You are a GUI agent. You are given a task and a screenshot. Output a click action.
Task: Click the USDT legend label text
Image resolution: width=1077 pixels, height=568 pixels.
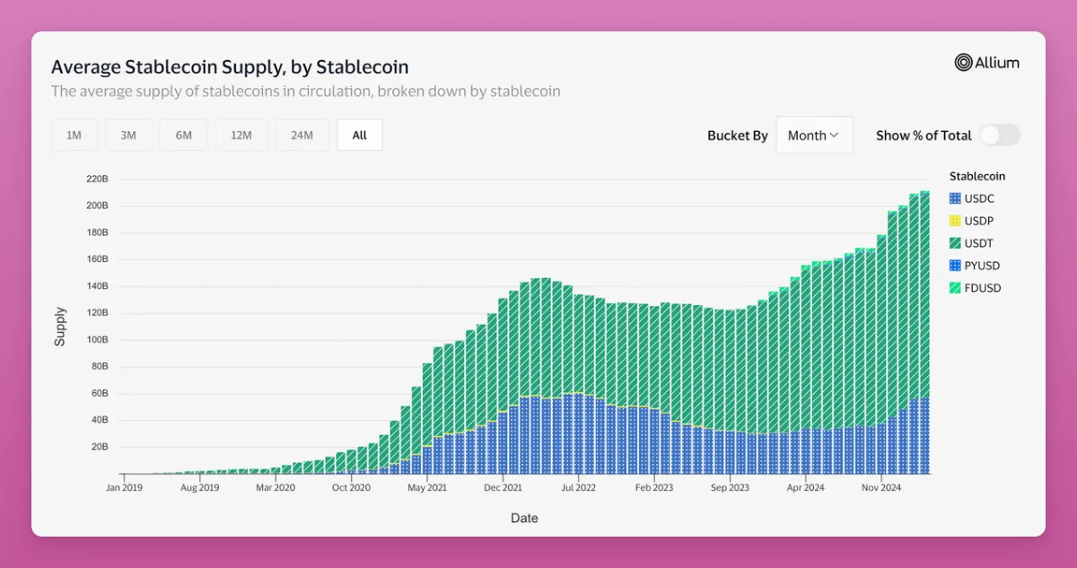pyautogui.click(x=979, y=243)
